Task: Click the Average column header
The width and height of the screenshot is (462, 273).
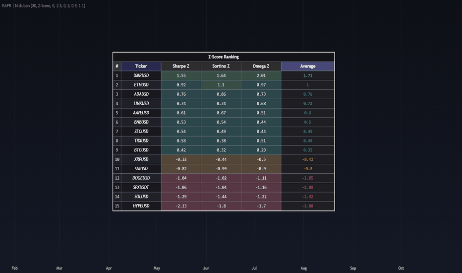Action: pos(308,66)
